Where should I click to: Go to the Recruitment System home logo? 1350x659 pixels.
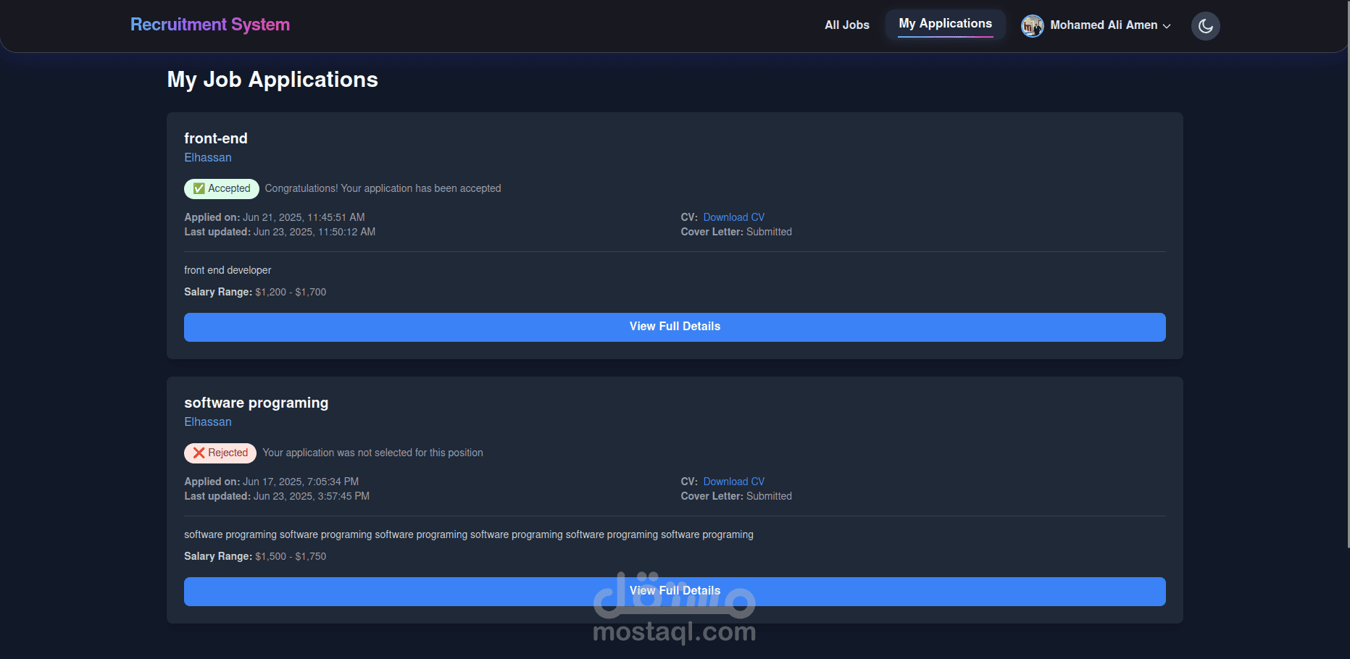(210, 25)
